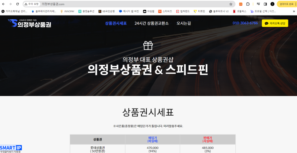Click the 상품권 table column header
The image size is (297, 153).
(x=98, y=139)
